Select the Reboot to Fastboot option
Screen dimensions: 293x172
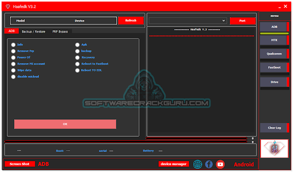pyautogui.click(x=77, y=64)
